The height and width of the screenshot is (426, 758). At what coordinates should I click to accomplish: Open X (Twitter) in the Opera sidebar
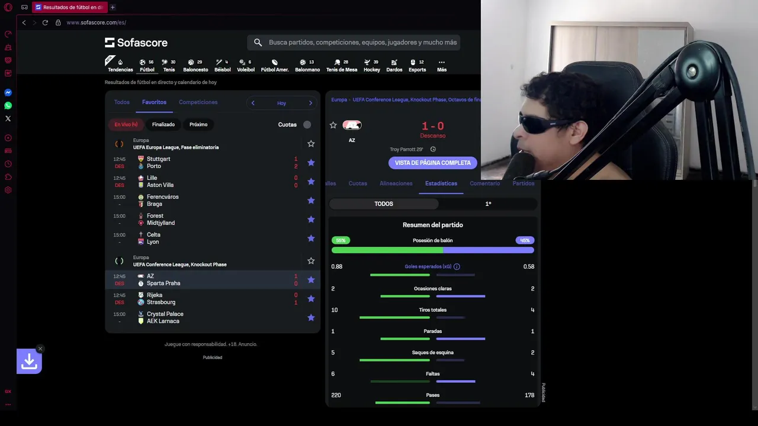point(8,118)
